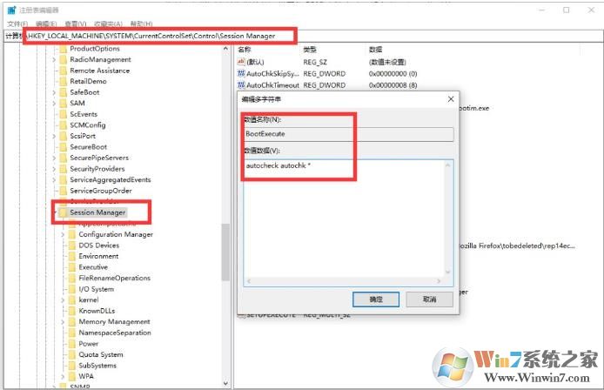Click the folder icon beside ServiceGroupOrder

[x=64, y=191]
